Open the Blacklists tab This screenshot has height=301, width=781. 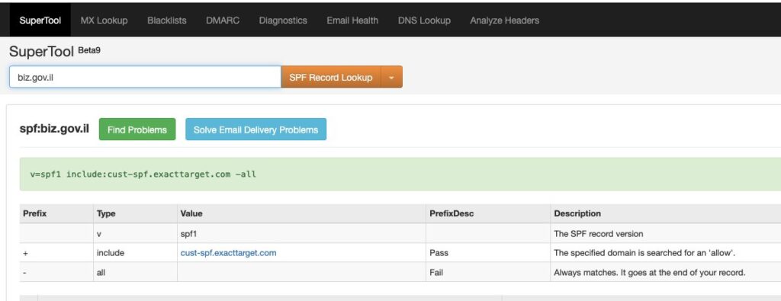tap(167, 21)
